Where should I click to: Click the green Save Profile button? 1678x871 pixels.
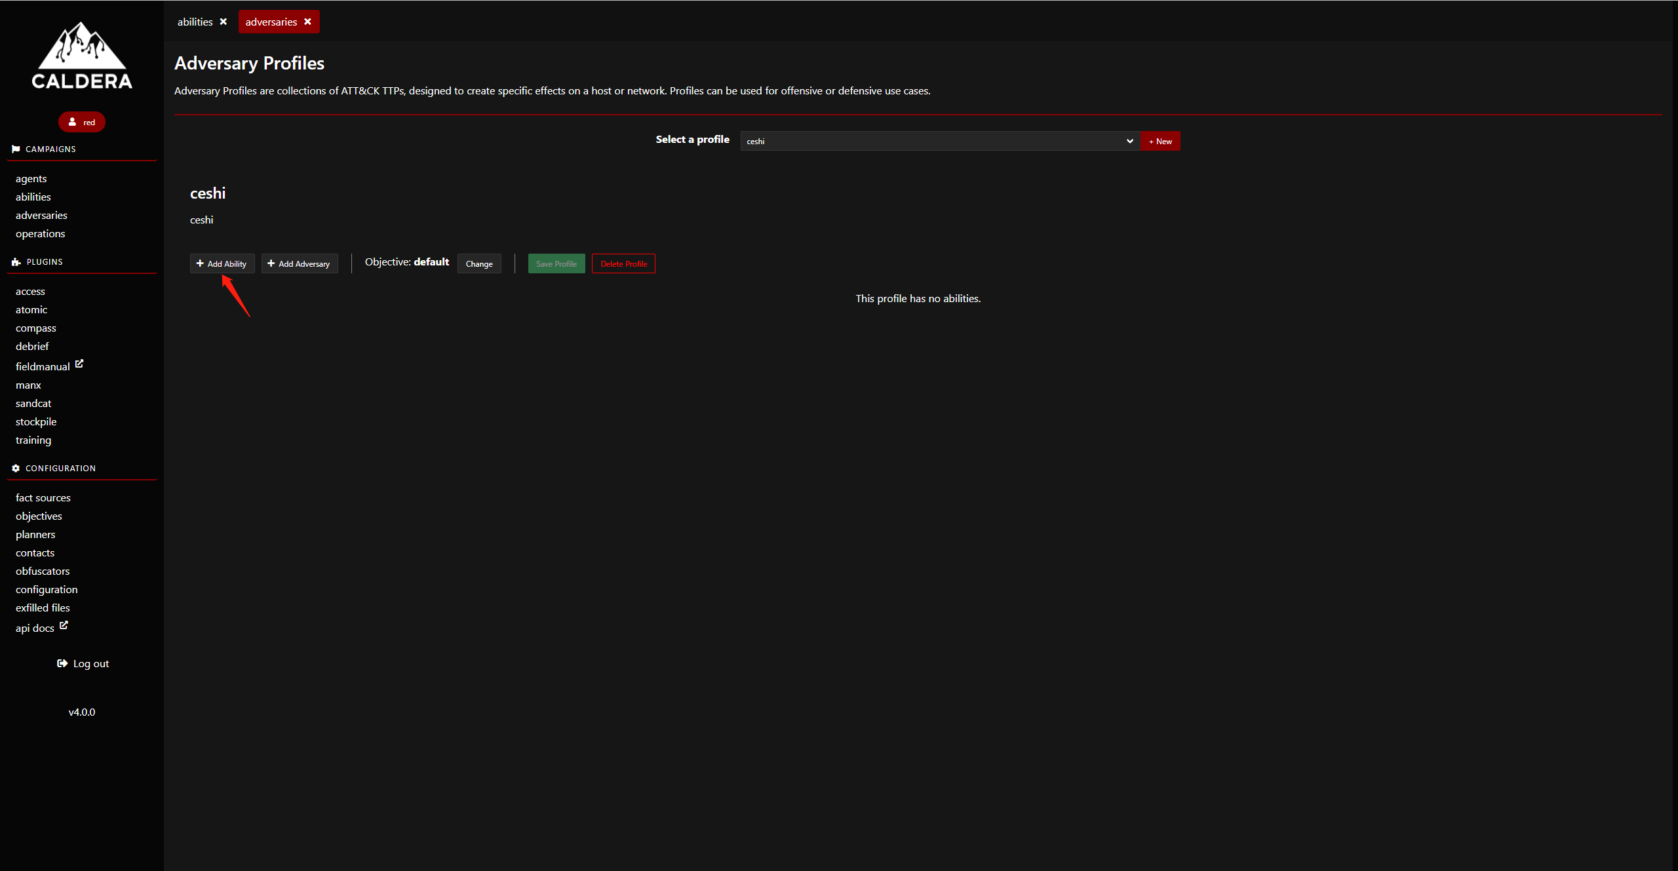(x=556, y=263)
